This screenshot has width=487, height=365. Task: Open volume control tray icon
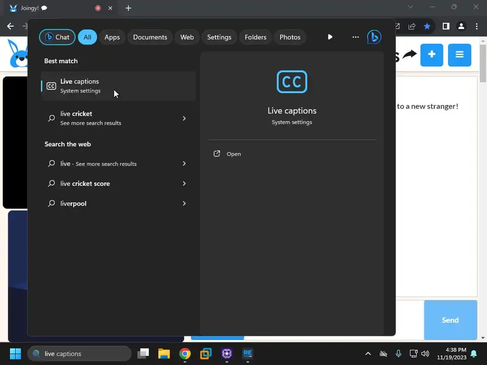point(425,354)
